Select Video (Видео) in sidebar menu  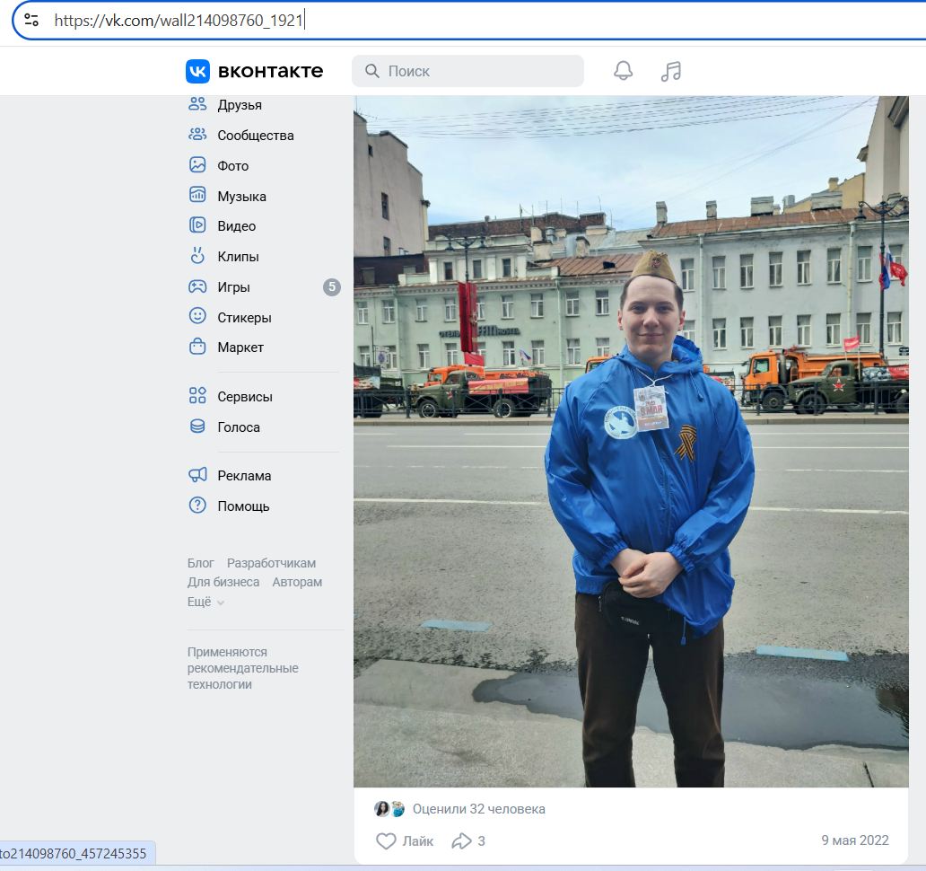click(x=236, y=226)
